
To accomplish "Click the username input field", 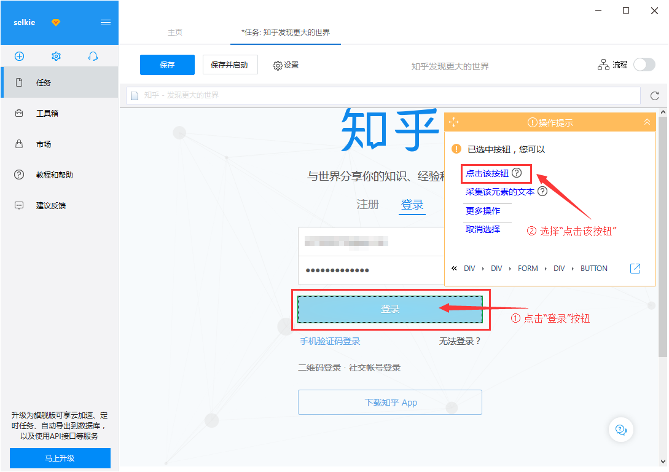I will coord(371,242).
